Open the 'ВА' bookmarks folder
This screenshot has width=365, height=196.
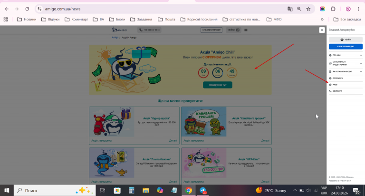pos(98,20)
